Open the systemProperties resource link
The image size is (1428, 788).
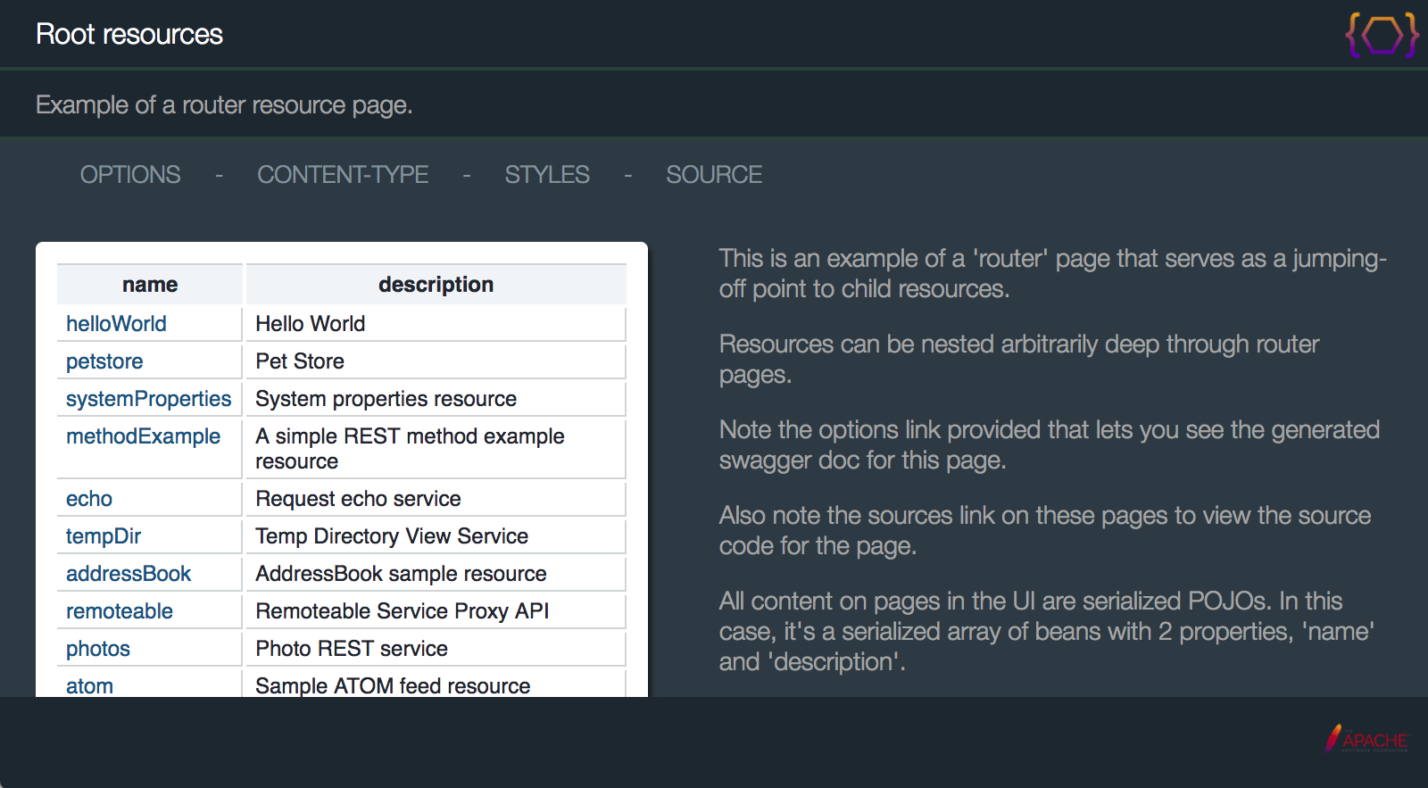(x=148, y=399)
